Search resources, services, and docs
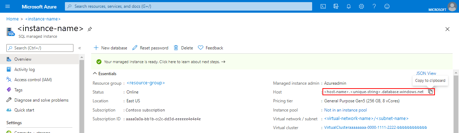The image size is (459, 133). click(x=188, y=6)
